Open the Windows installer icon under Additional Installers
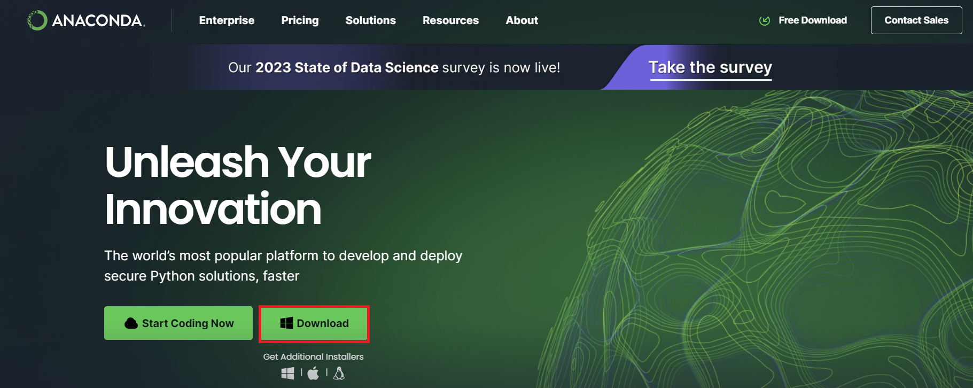The height and width of the screenshot is (388, 973). coord(287,373)
